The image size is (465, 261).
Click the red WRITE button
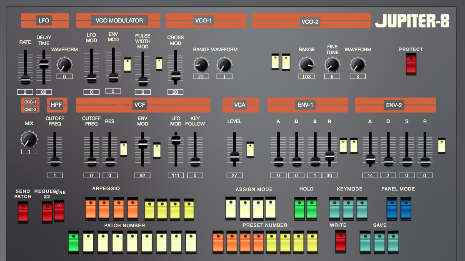pyautogui.click(x=340, y=241)
